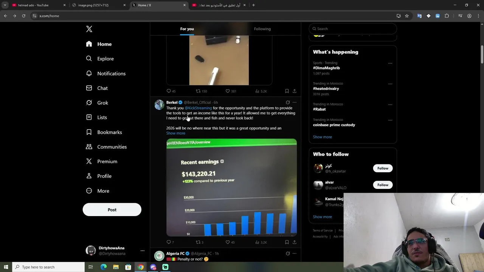Viewport: 484px width, 272px height.
Task: Show more Who to follow suggestions
Action: [x=323, y=217]
